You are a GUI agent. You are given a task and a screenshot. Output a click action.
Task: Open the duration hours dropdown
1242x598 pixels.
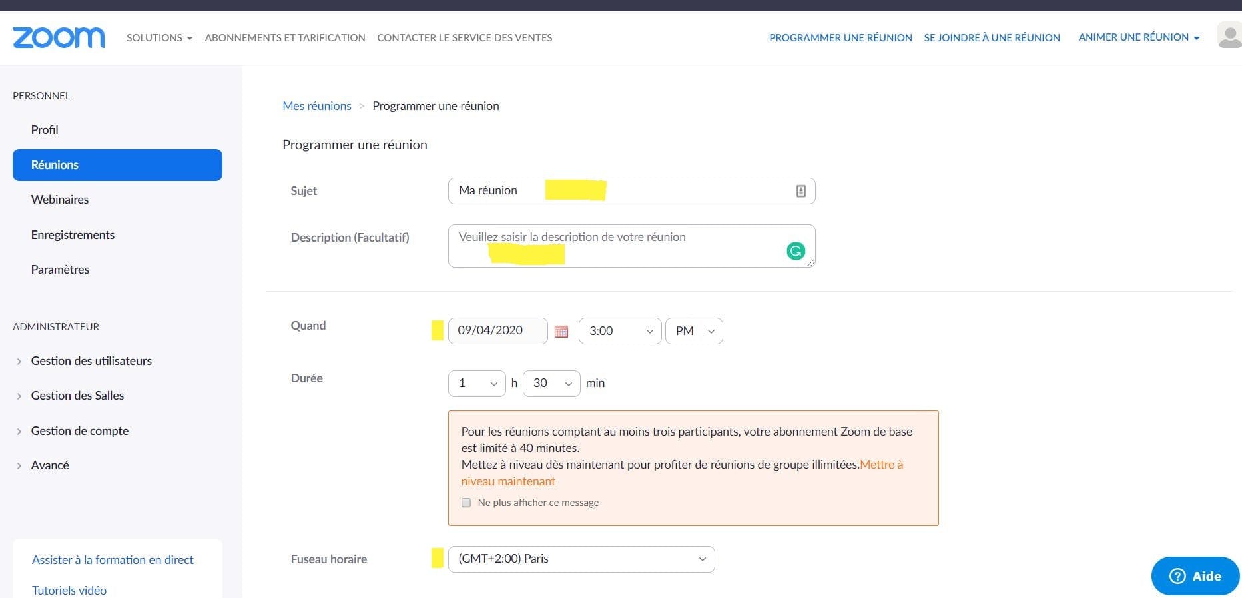point(477,384)
